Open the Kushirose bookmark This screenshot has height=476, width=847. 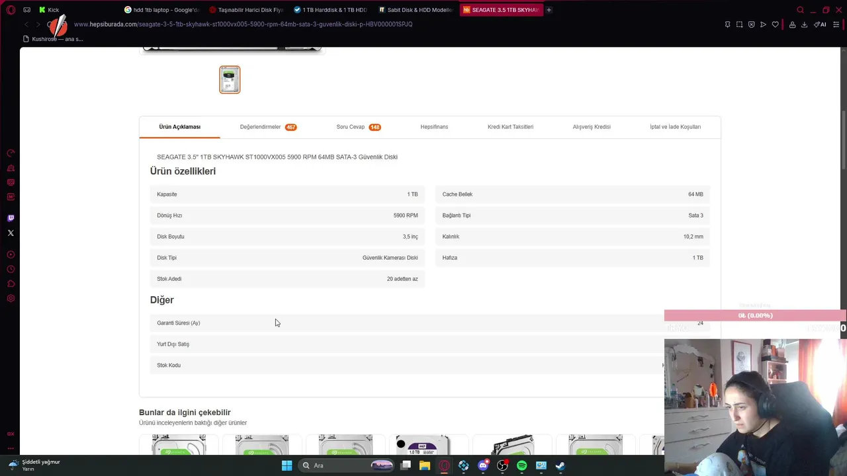point(53,39)
